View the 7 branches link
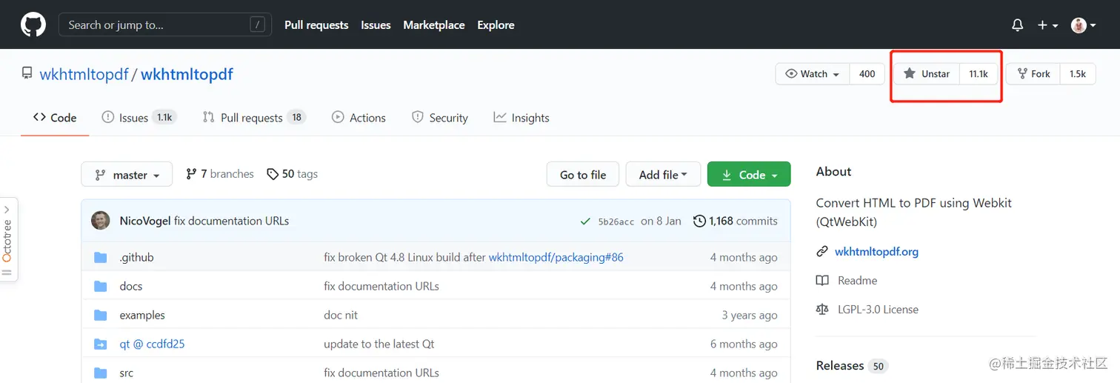This screenshot has width=1120, height=383. click(220, 174)
